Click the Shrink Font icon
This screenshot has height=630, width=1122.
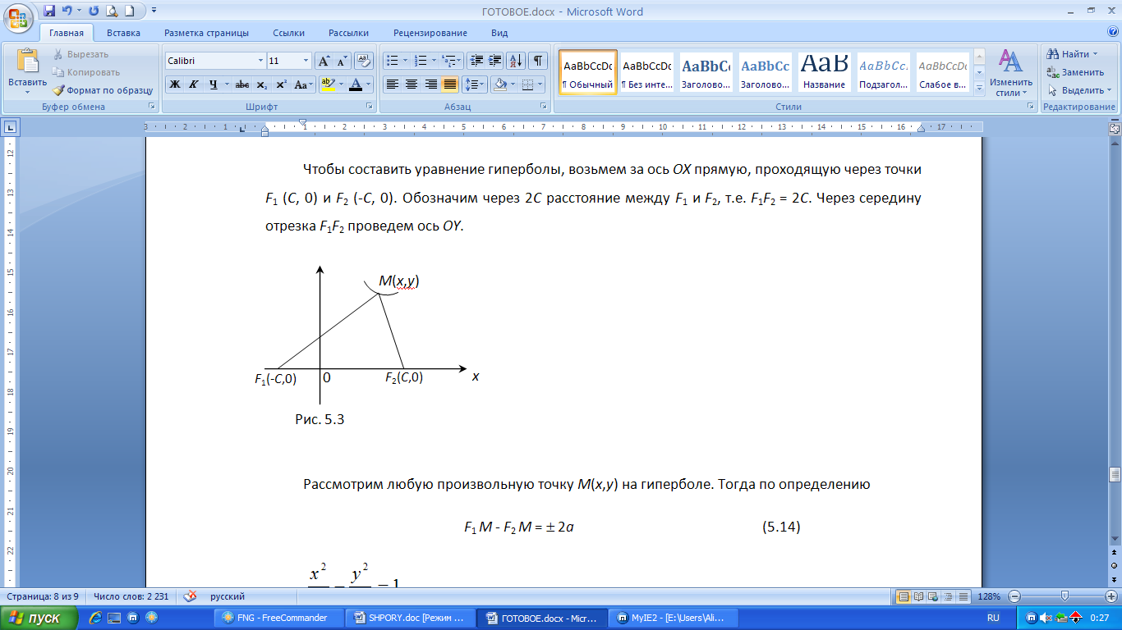[x=342, y=61]
